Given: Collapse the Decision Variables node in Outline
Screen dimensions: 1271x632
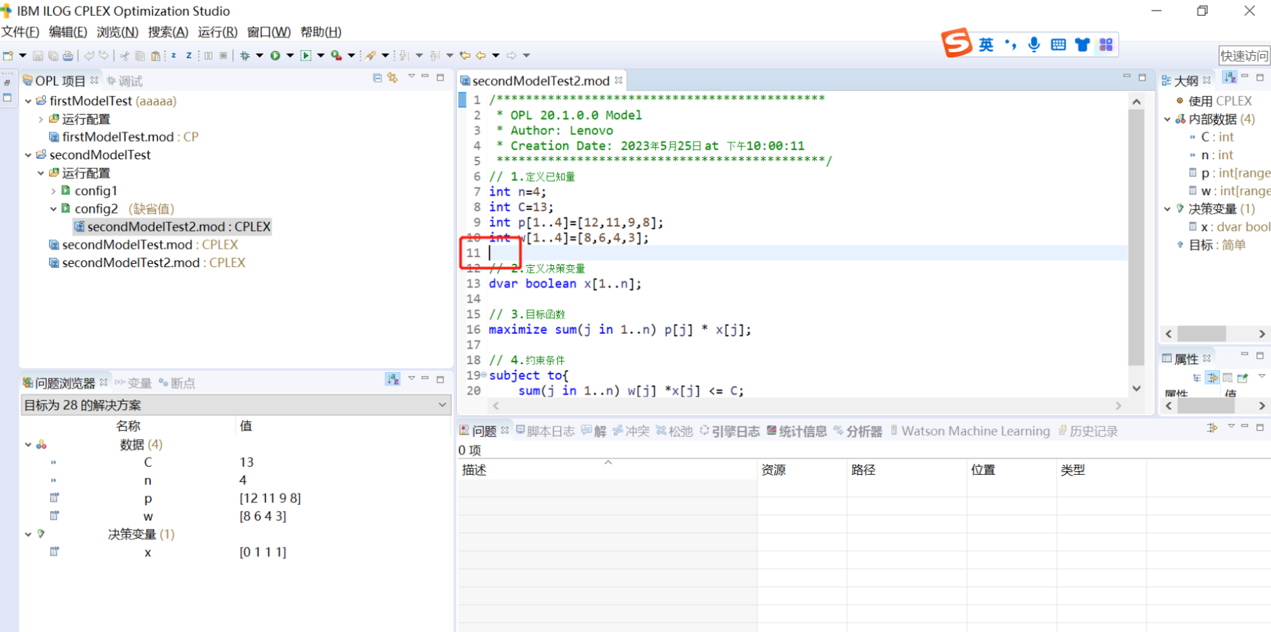Looking at the screenshot, I should click(1168, 209).
